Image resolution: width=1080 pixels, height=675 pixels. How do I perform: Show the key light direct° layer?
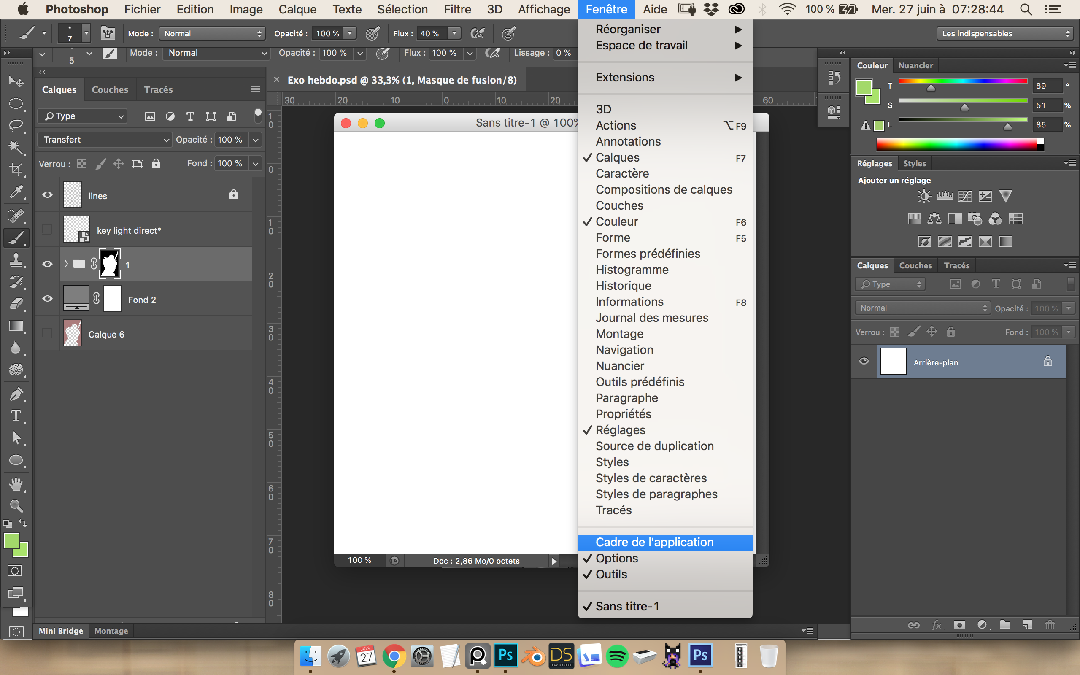47,229
